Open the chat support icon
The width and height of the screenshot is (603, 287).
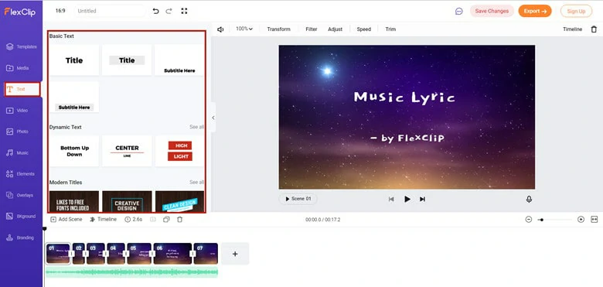[458, 11]
